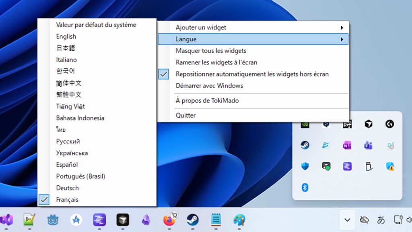Uncheck Repositionner automatiquement les widgets hors écran
412x232 pixels.
(x=253, y=74)
